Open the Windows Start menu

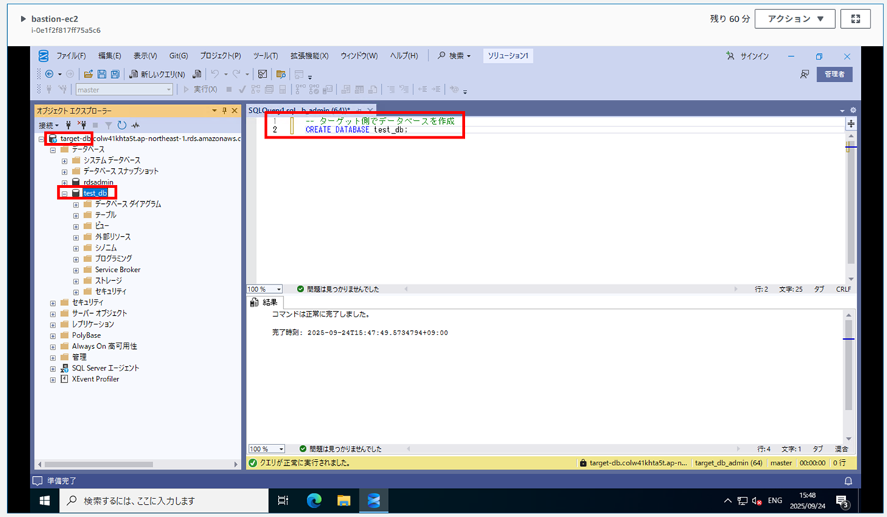[44, 500]
